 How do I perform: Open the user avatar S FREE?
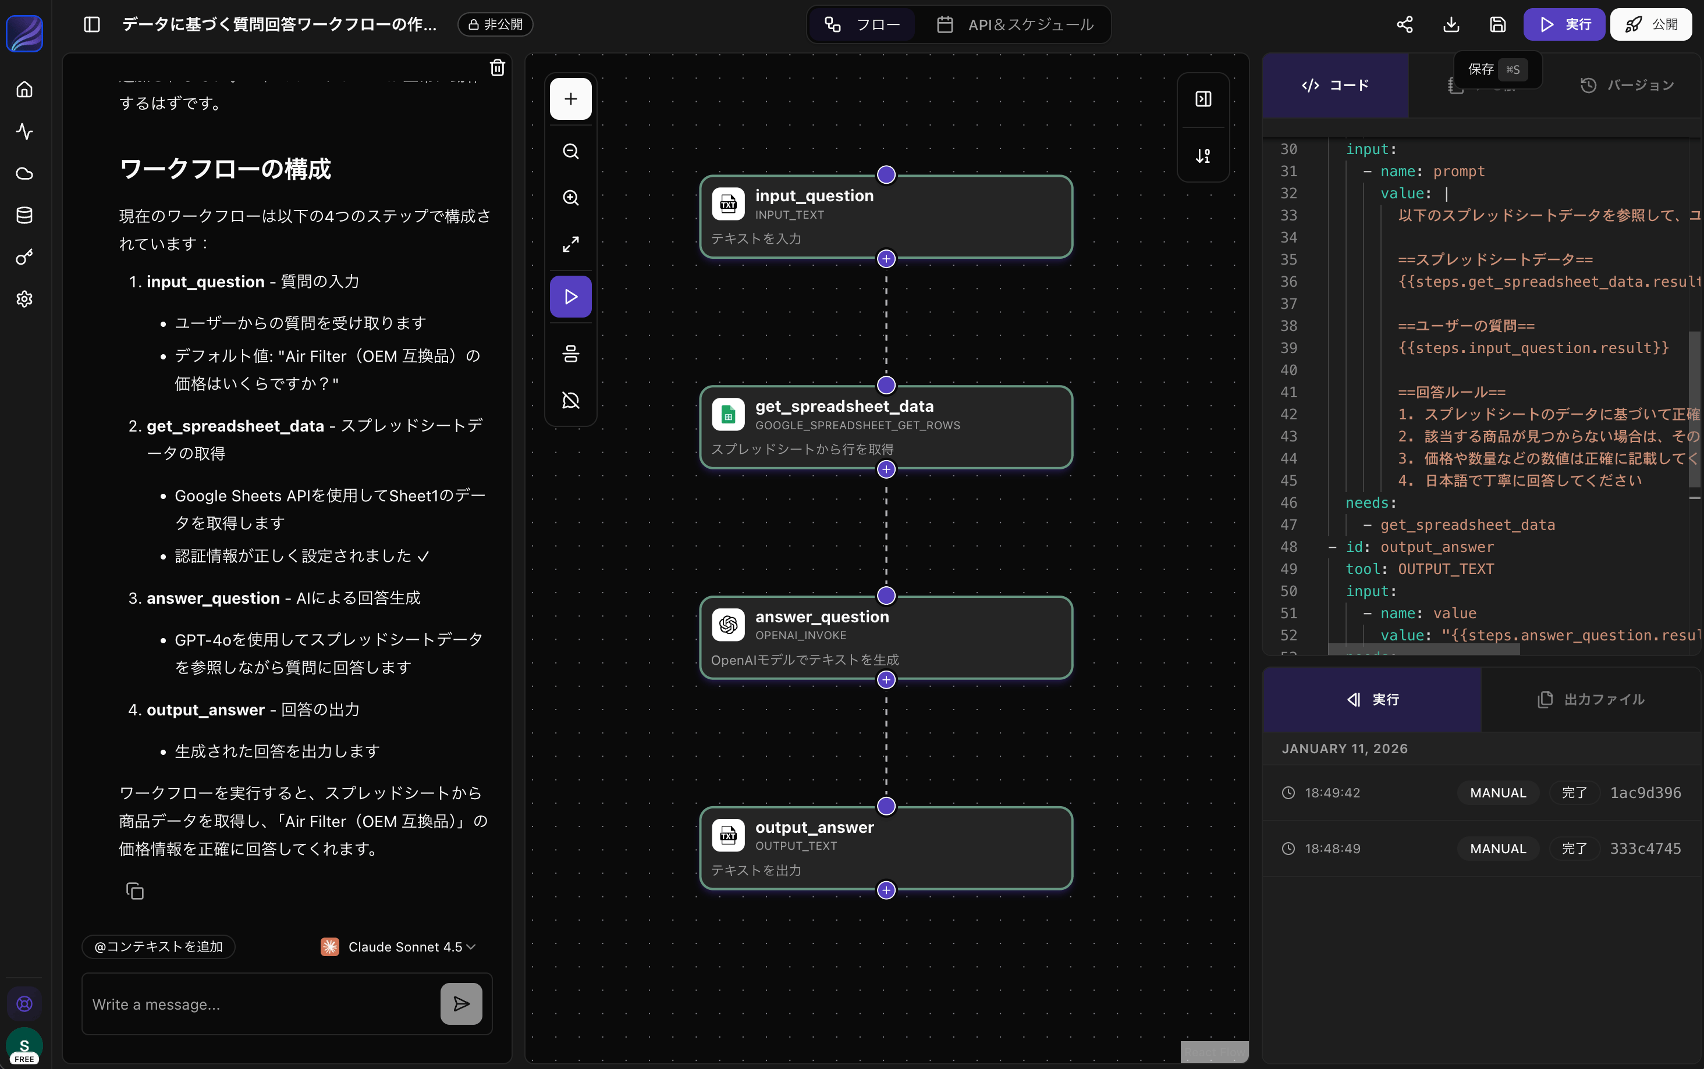(25, 1047)
